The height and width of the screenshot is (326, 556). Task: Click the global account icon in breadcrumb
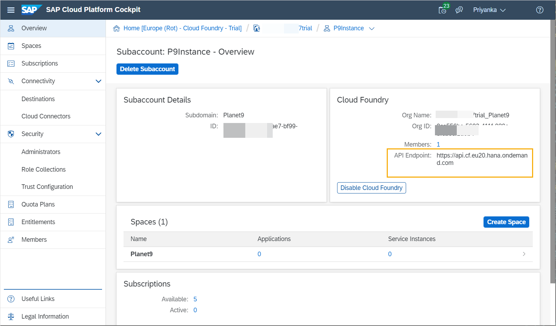click(257, 29)
